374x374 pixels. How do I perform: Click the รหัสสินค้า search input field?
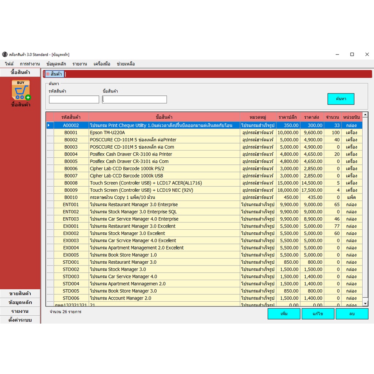pos(74,99)
